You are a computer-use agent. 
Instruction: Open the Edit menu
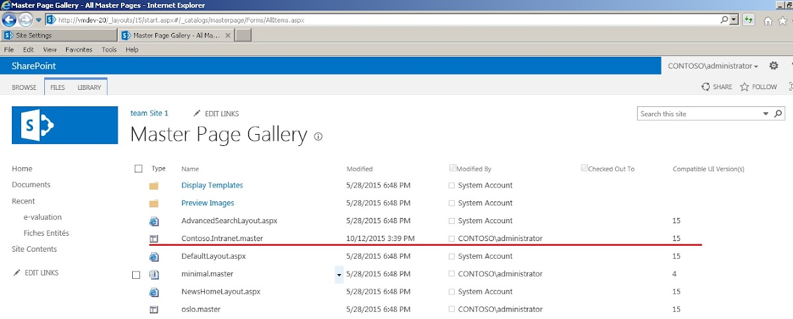28,50
